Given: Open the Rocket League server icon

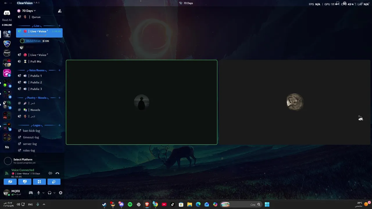Looking at the screenshot, I should 7,44.
